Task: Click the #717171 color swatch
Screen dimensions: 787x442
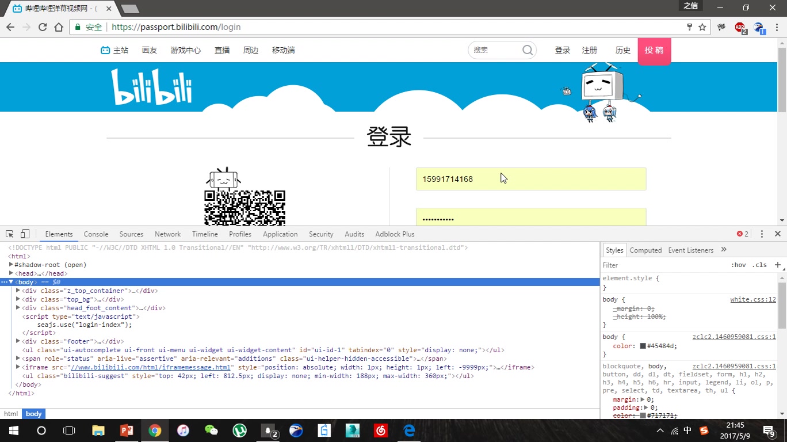Action: pyautogui.click(x=643, y=416)
